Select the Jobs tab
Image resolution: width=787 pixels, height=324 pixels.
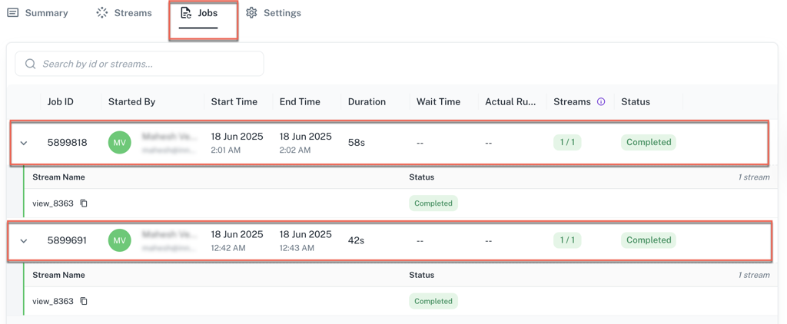coord(198,13)
